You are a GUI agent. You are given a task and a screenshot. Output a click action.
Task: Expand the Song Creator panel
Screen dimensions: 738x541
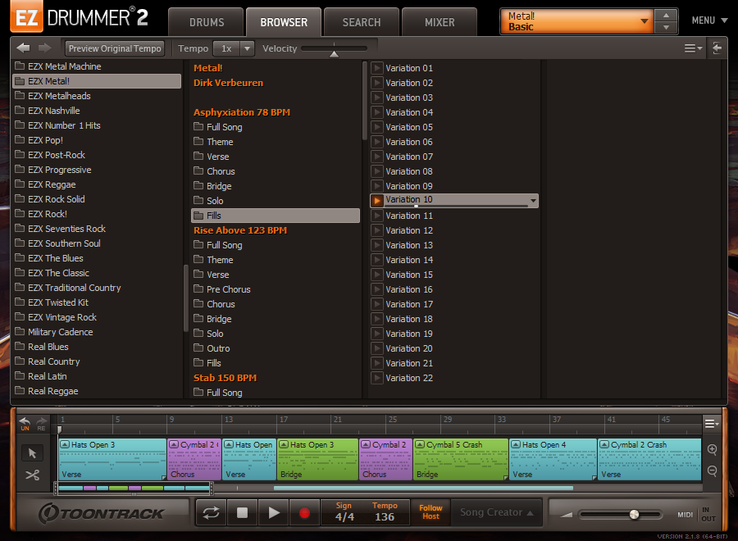tap(497, 512)
